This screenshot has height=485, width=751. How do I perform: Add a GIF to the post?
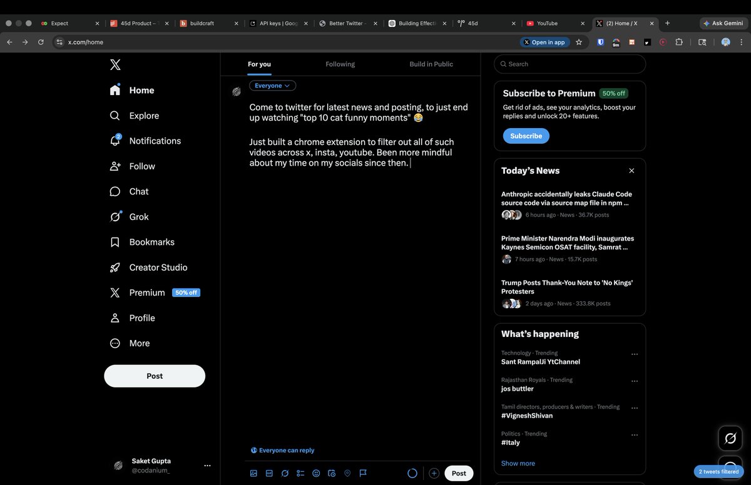269,473
